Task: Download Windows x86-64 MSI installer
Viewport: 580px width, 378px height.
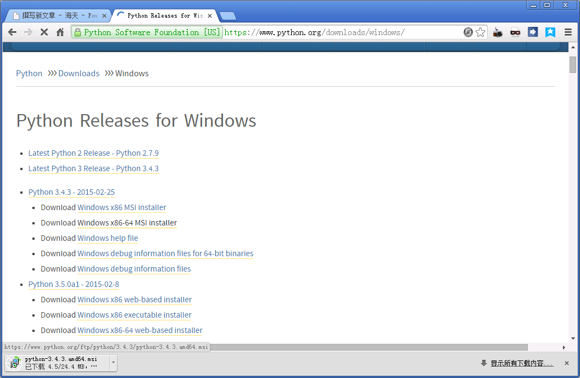Action: (127, 223)
